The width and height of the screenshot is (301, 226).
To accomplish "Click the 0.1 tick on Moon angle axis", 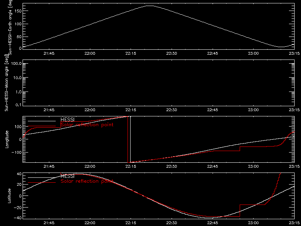I will pos(18,105).
